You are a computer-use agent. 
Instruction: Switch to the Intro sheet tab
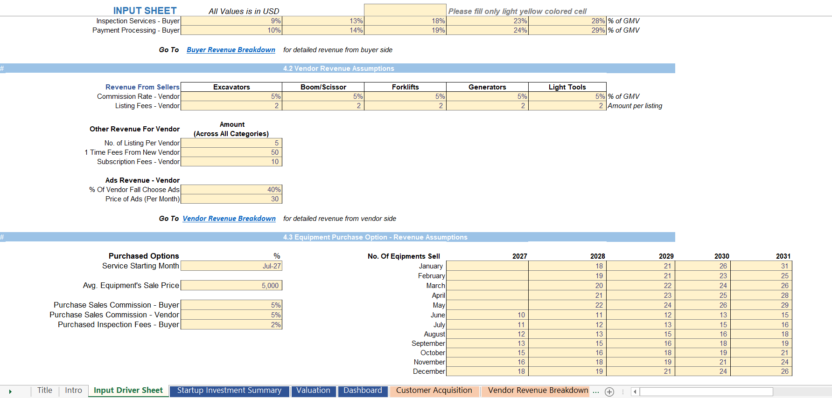(x=73, y=391)
